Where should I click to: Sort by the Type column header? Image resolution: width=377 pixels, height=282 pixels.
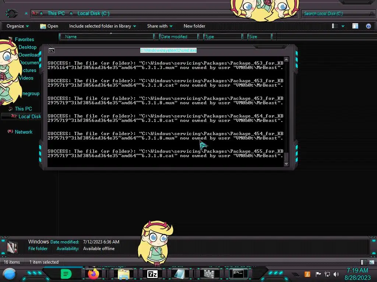[223, 36]
